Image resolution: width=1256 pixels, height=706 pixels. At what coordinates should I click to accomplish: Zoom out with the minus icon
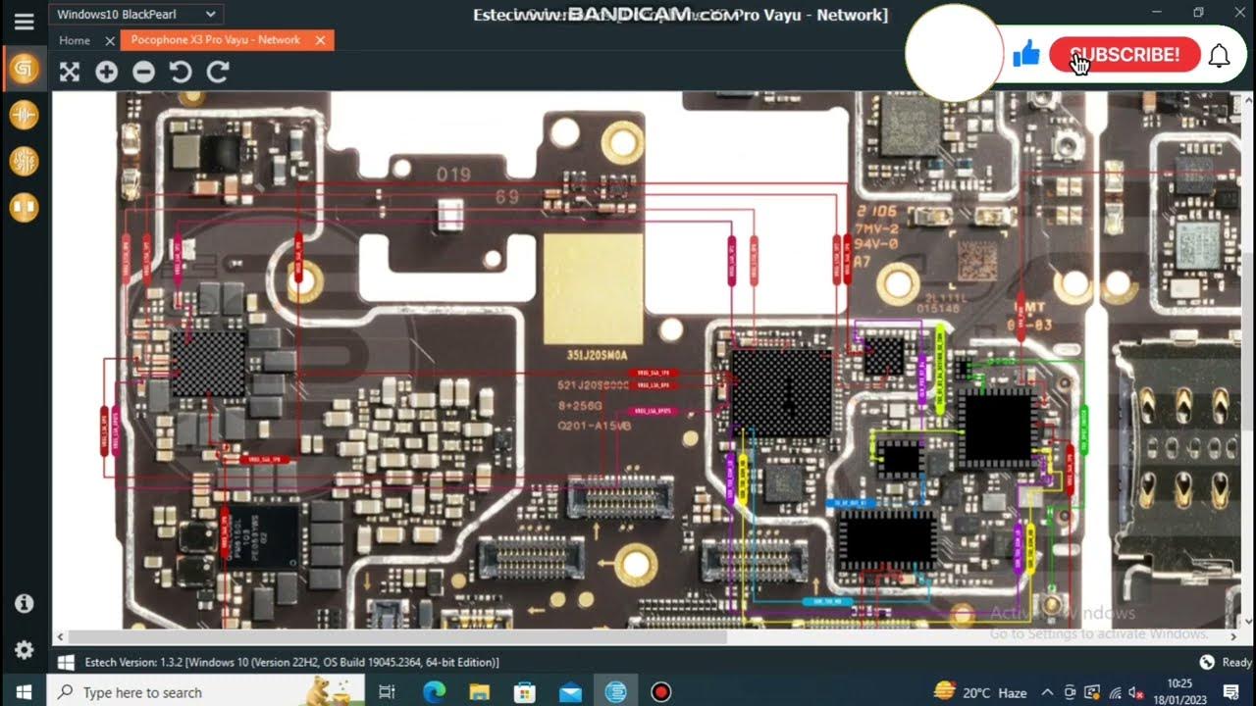click(x=143, y=72)
